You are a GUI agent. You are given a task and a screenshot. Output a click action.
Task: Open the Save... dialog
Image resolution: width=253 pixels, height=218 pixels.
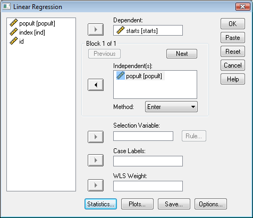click(x=174, y=204)
